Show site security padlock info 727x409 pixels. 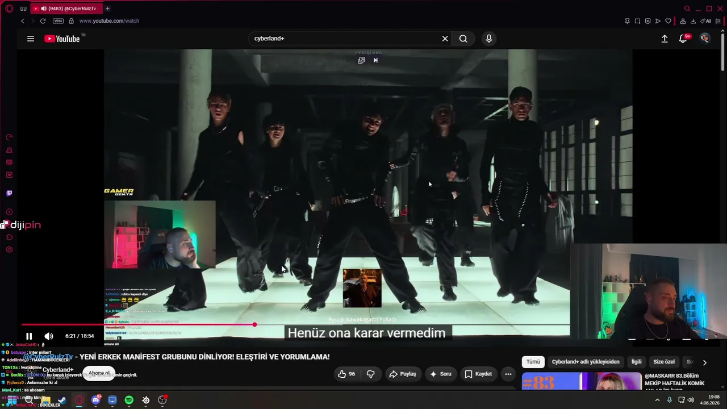pos(71,21)
